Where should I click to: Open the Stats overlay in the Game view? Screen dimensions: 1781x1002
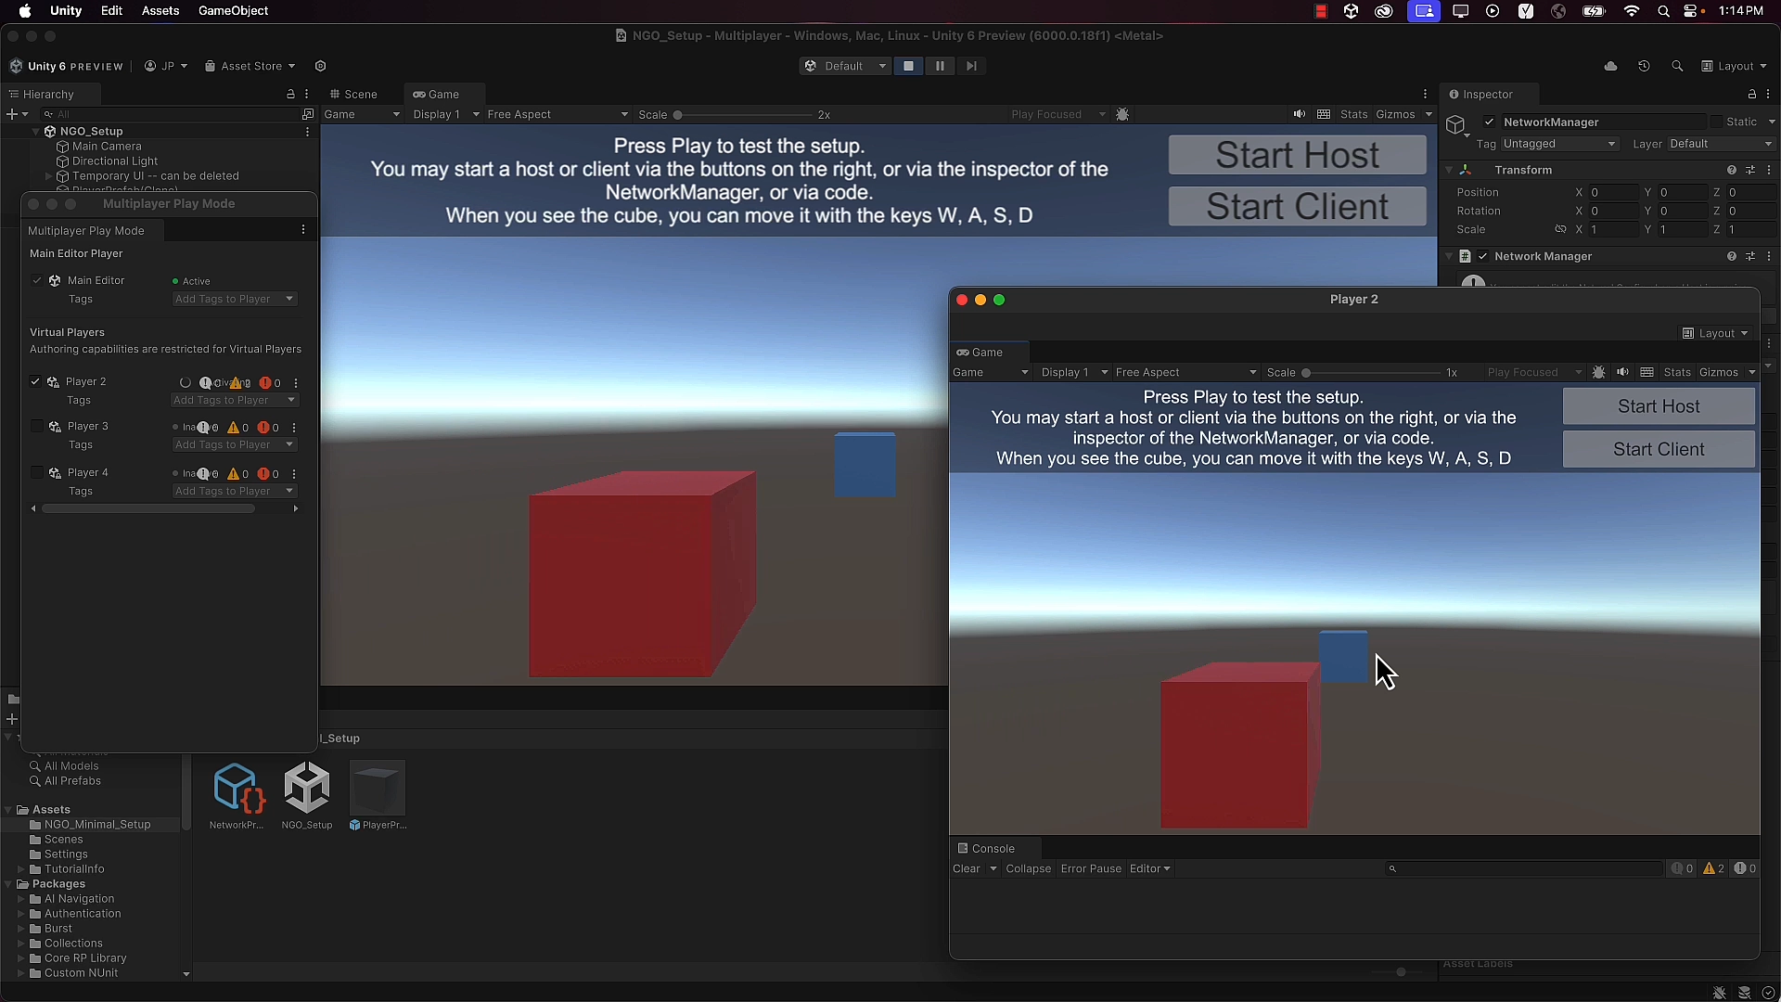pos(1353,114)
